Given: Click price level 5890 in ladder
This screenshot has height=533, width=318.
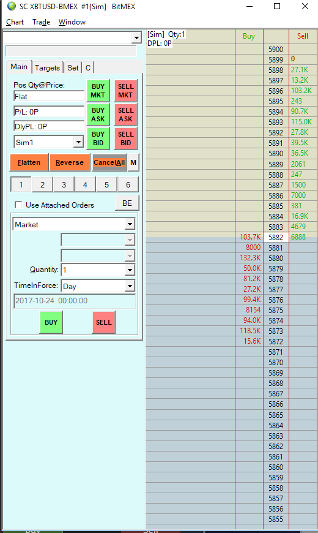Looking at the screenshot, I should point(276,153).
